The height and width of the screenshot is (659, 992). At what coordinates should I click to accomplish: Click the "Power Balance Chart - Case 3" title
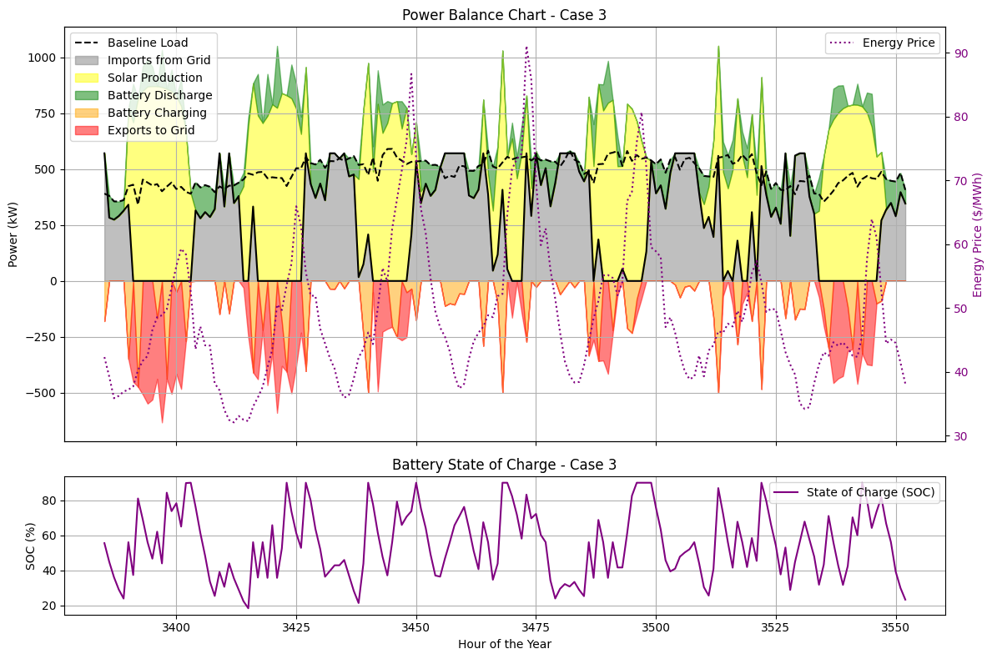coord(504,14)
